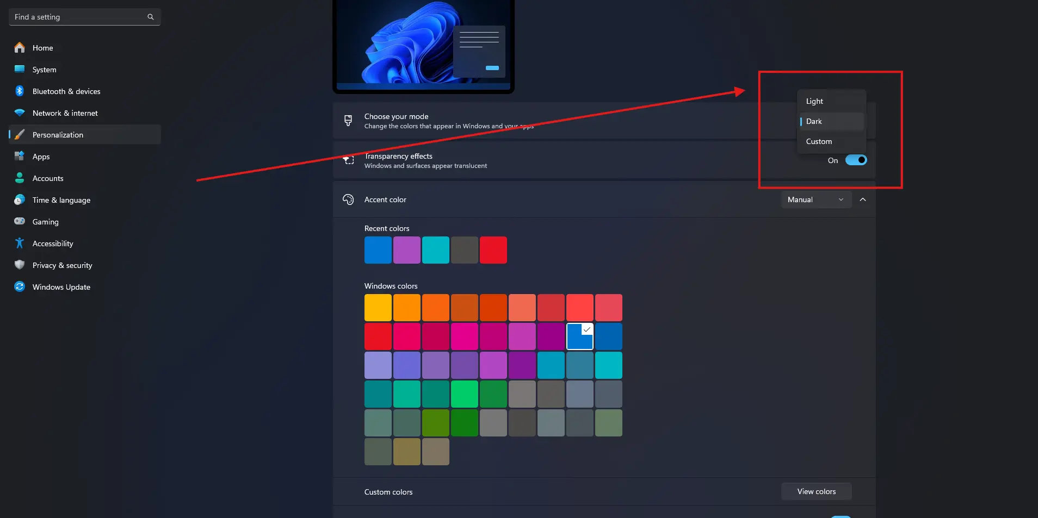This screenshot has width=1038, height=518.
Task: Click the Gaming controller icon
Action: 20,221
